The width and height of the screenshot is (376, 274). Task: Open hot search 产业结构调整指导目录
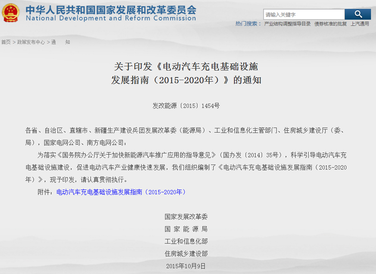[287, 24]
